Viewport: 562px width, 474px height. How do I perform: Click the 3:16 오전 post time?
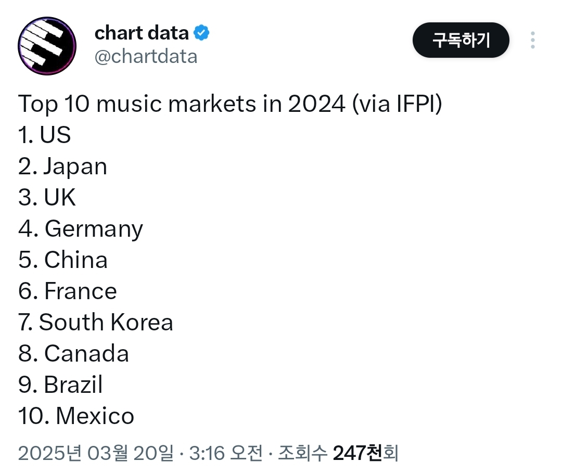click(224, 453)
